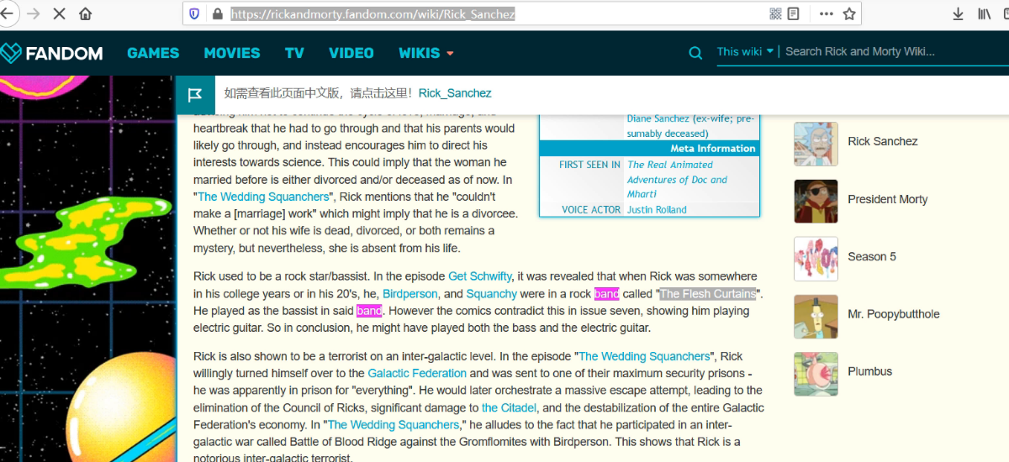This screenshot has height=462, width=1009.
Task: Toggle reader view in the address bar
Action: (793, 14)
